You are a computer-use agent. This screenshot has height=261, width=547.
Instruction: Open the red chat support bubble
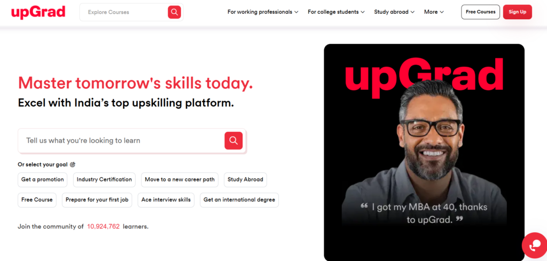[x=535, y=246]
